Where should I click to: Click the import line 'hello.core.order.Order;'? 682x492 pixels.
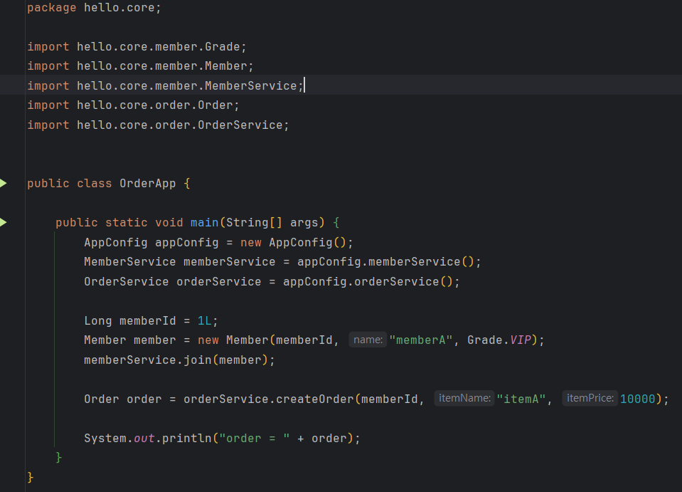point(133,105)
